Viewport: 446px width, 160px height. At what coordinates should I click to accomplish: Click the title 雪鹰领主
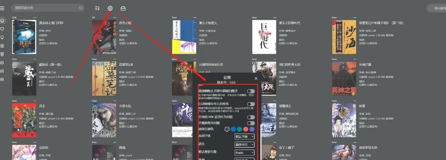(285, 106)
